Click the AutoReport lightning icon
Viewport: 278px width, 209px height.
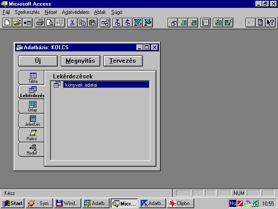point(228,23)
